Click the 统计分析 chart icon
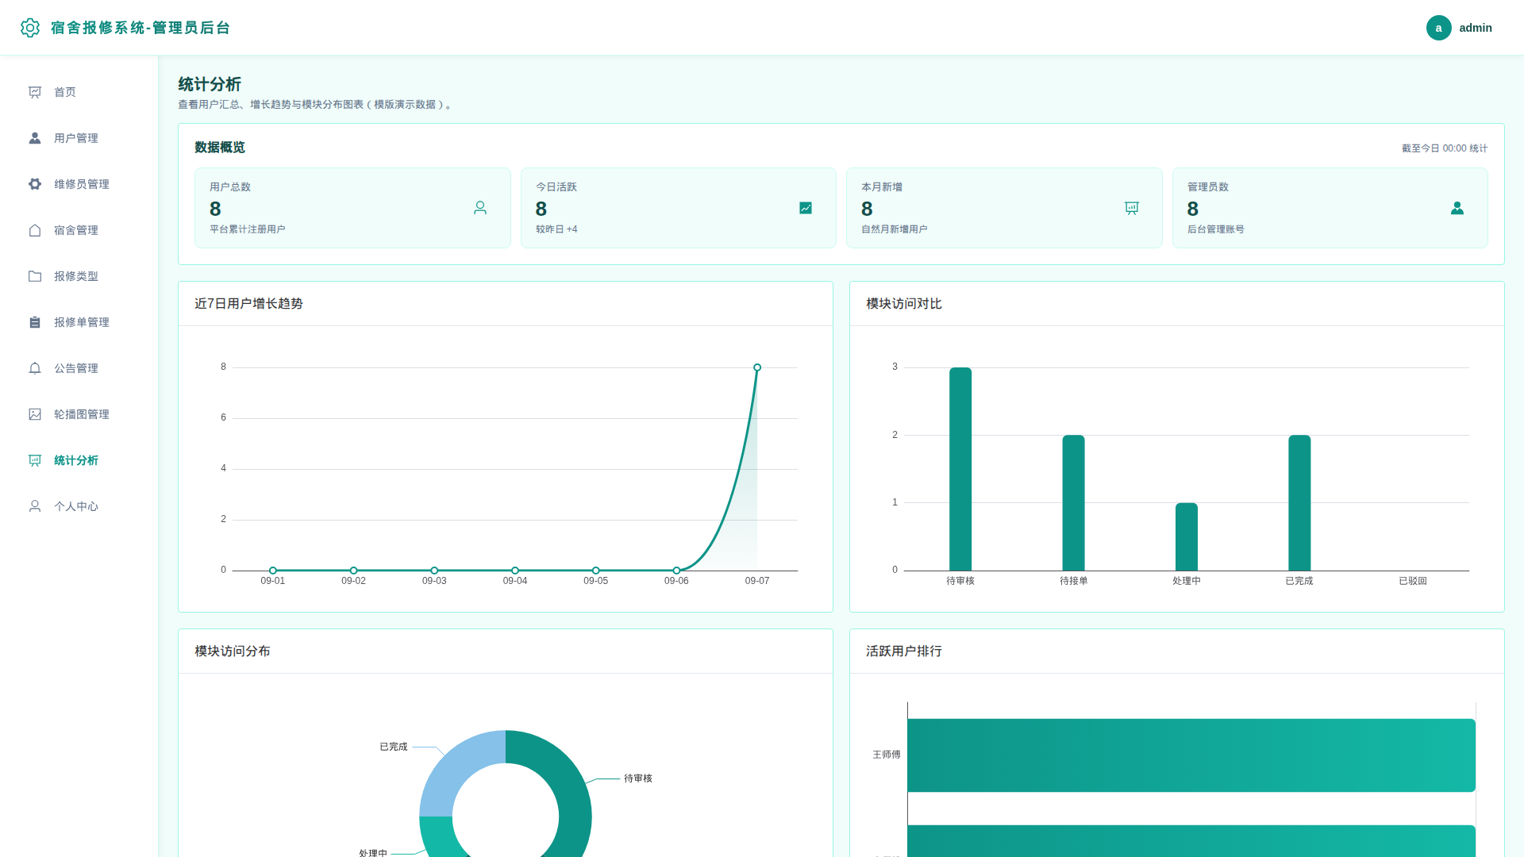 [x=35, y=460]
